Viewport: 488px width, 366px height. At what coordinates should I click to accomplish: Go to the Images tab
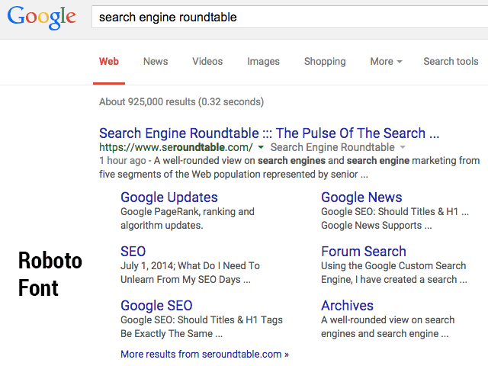(x=263, y=62)
